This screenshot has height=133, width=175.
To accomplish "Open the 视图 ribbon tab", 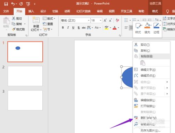I will [112, 11].
